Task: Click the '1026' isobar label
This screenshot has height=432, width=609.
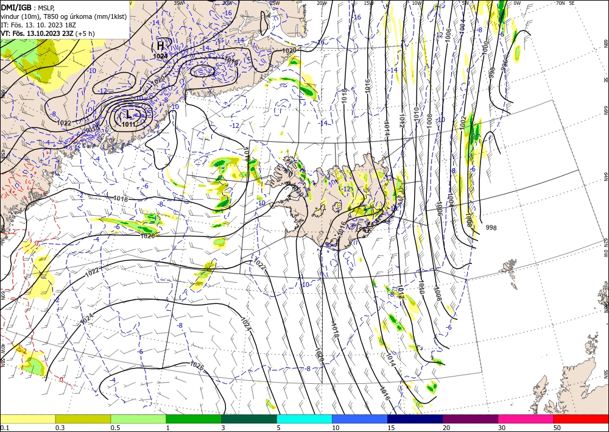Action: [x=197, y=364]
